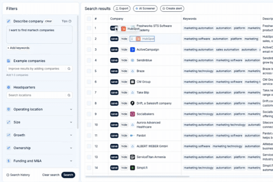The height and width of the screenshot is (182, 273).
Task: Click the Tips help icon
Action: (70, 21)
